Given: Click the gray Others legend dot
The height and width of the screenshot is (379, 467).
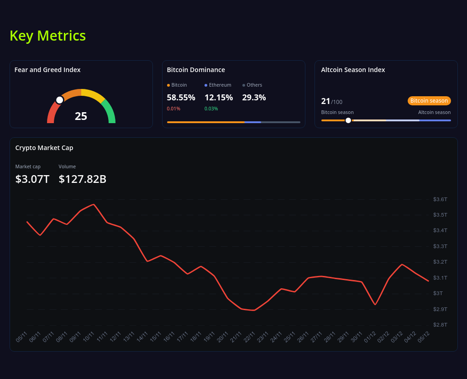Looking at the screenshot, I should (x=243, y=85).
